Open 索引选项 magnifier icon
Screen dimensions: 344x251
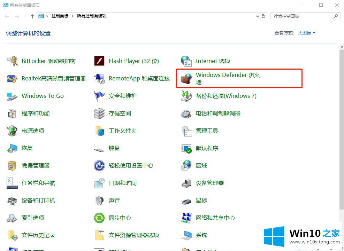(12, 218)
